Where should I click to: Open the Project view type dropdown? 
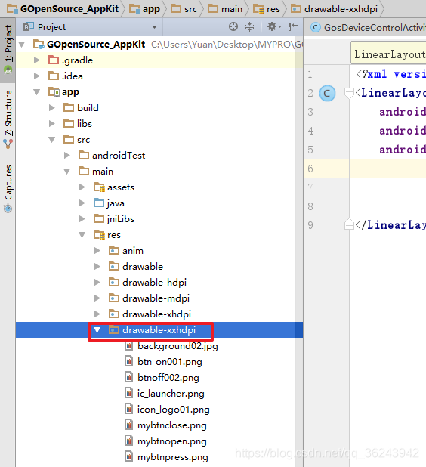pos(154,27)
